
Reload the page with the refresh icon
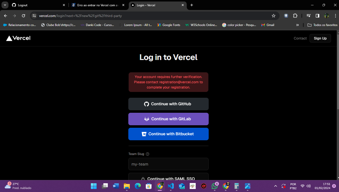[x=23, y=16]
